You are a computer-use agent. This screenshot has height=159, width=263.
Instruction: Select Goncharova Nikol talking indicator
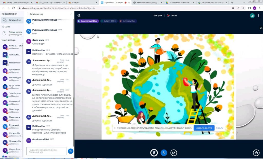88,21
